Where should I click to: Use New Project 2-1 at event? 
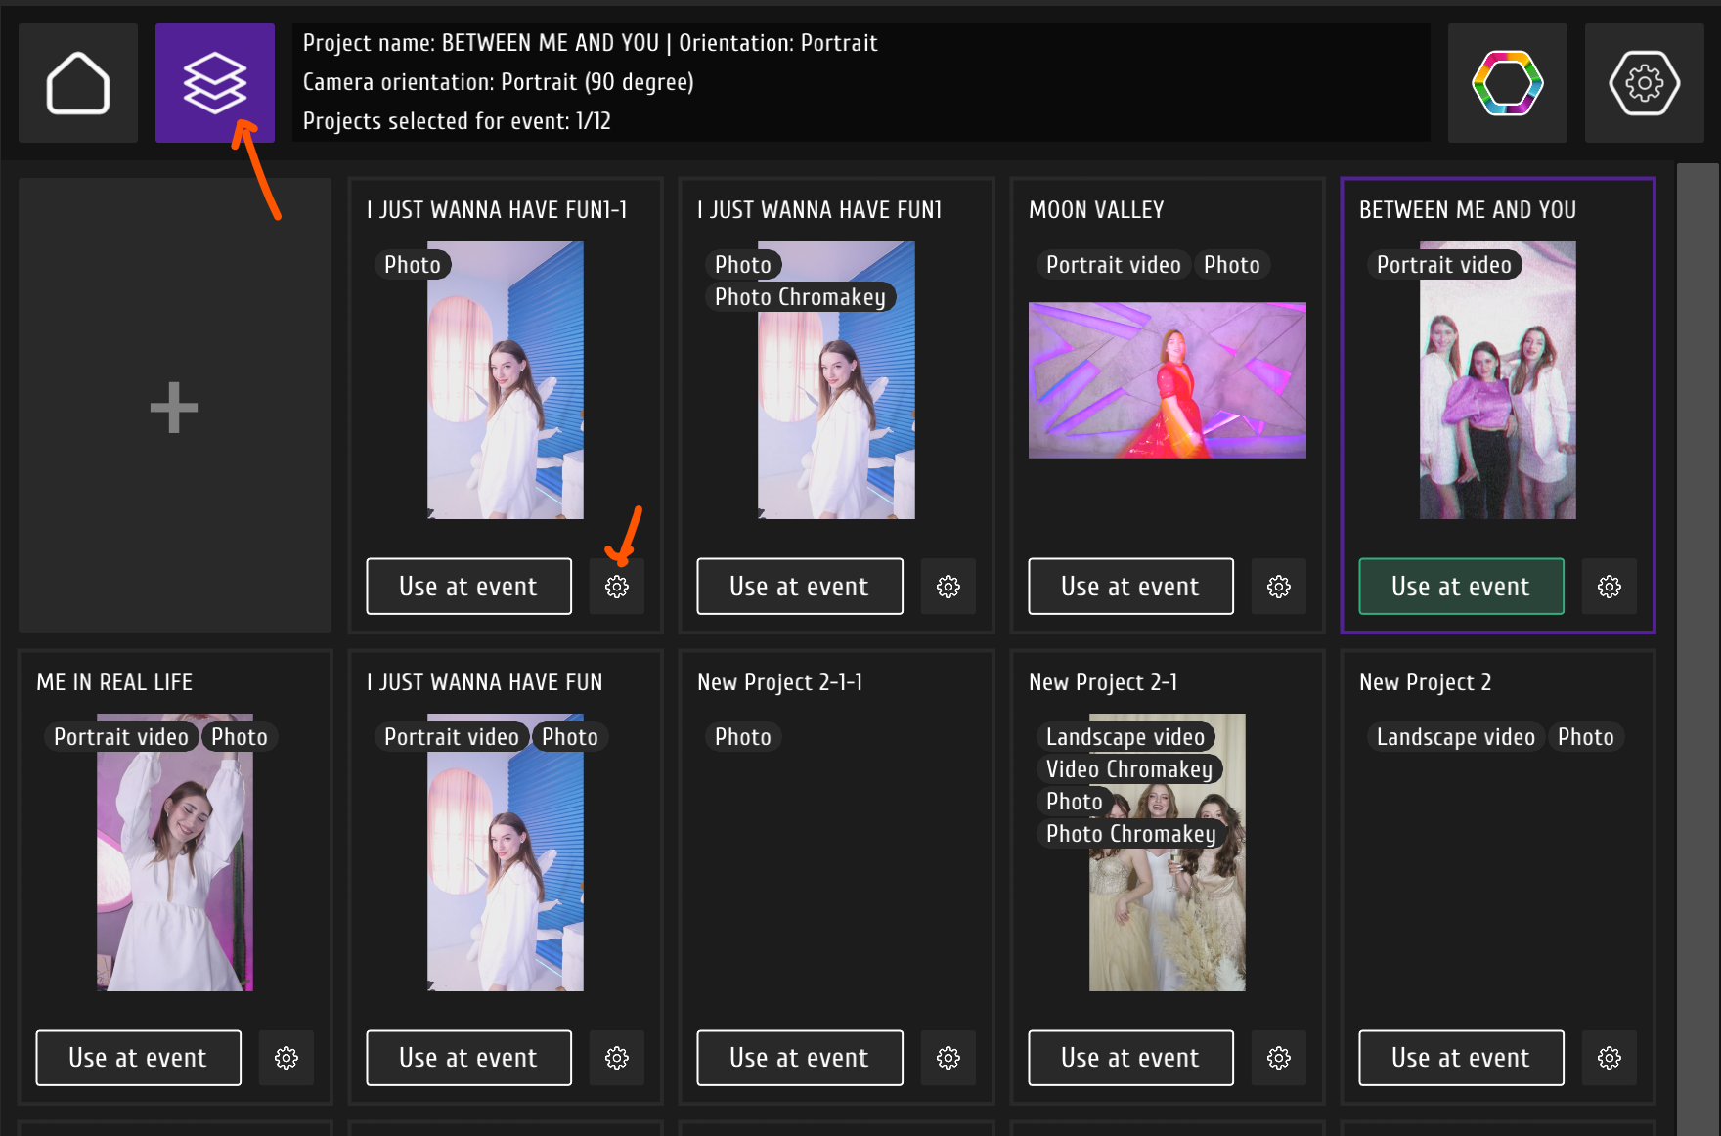[1131, 1058]
